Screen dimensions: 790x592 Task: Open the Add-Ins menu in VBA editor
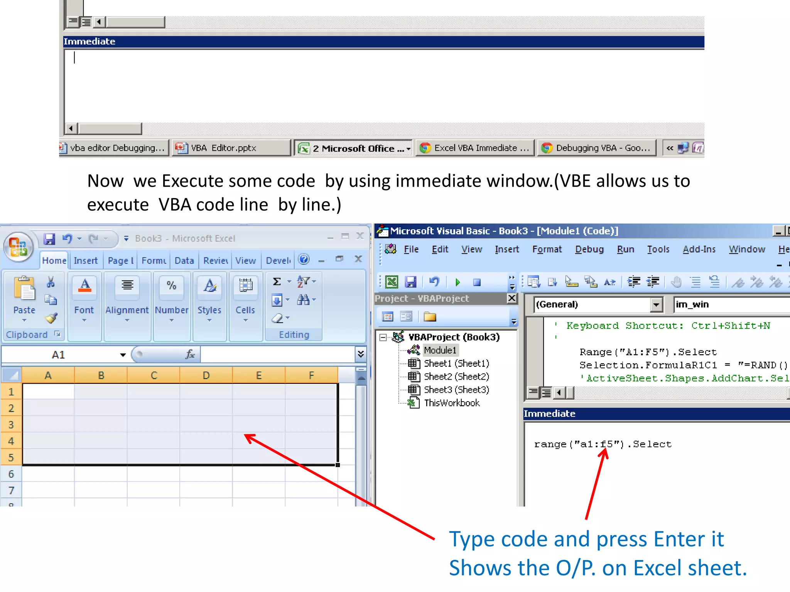pyautogui.click(x=699, y=249)
